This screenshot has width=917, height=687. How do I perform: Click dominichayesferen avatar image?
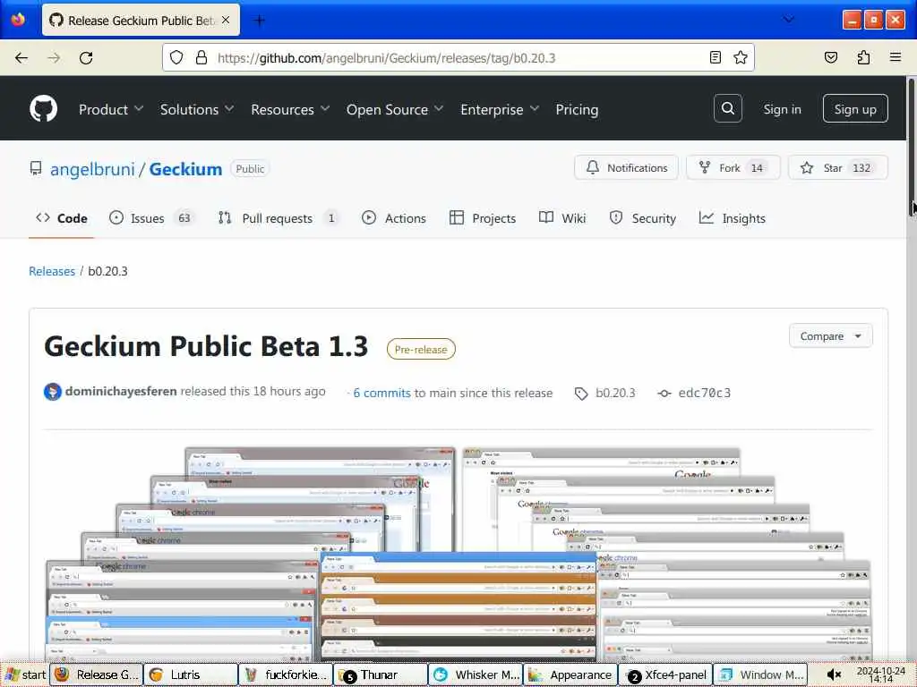click(53, 392)
